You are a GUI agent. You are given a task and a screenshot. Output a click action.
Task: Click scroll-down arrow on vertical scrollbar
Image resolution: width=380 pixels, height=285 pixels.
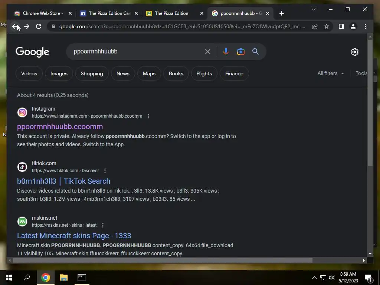[370, 254]
